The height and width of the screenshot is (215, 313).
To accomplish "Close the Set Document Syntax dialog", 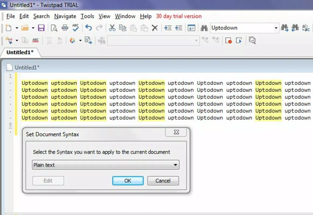I will click(176, 132).
